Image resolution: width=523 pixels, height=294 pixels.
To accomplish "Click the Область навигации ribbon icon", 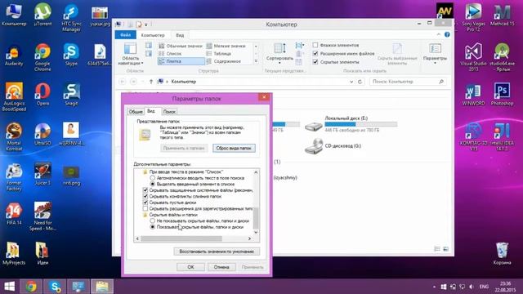I will point(131,53).
